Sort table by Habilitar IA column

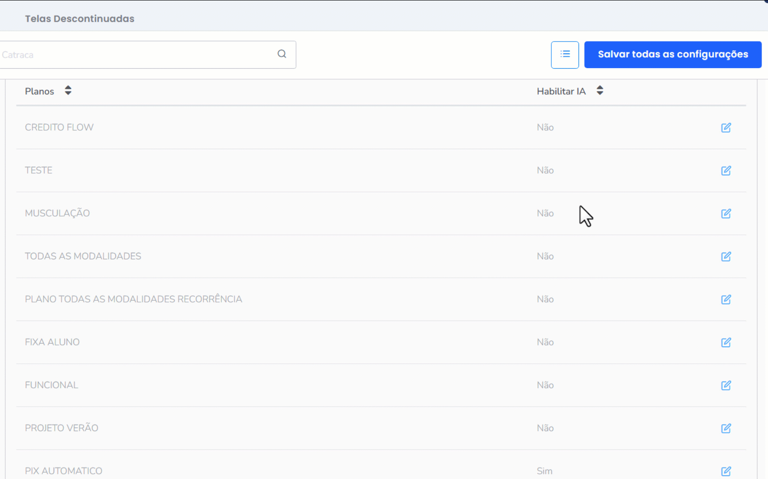[x=599, y=91]
